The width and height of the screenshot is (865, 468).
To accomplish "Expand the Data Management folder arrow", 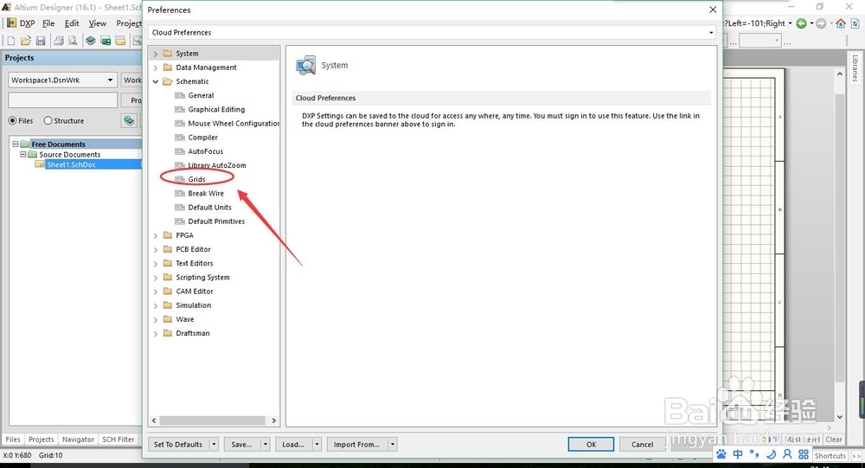I will click(156, 67).
